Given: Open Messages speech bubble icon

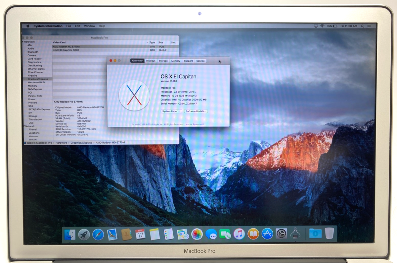Looking at the screenshot, I should tap(211, 234).
